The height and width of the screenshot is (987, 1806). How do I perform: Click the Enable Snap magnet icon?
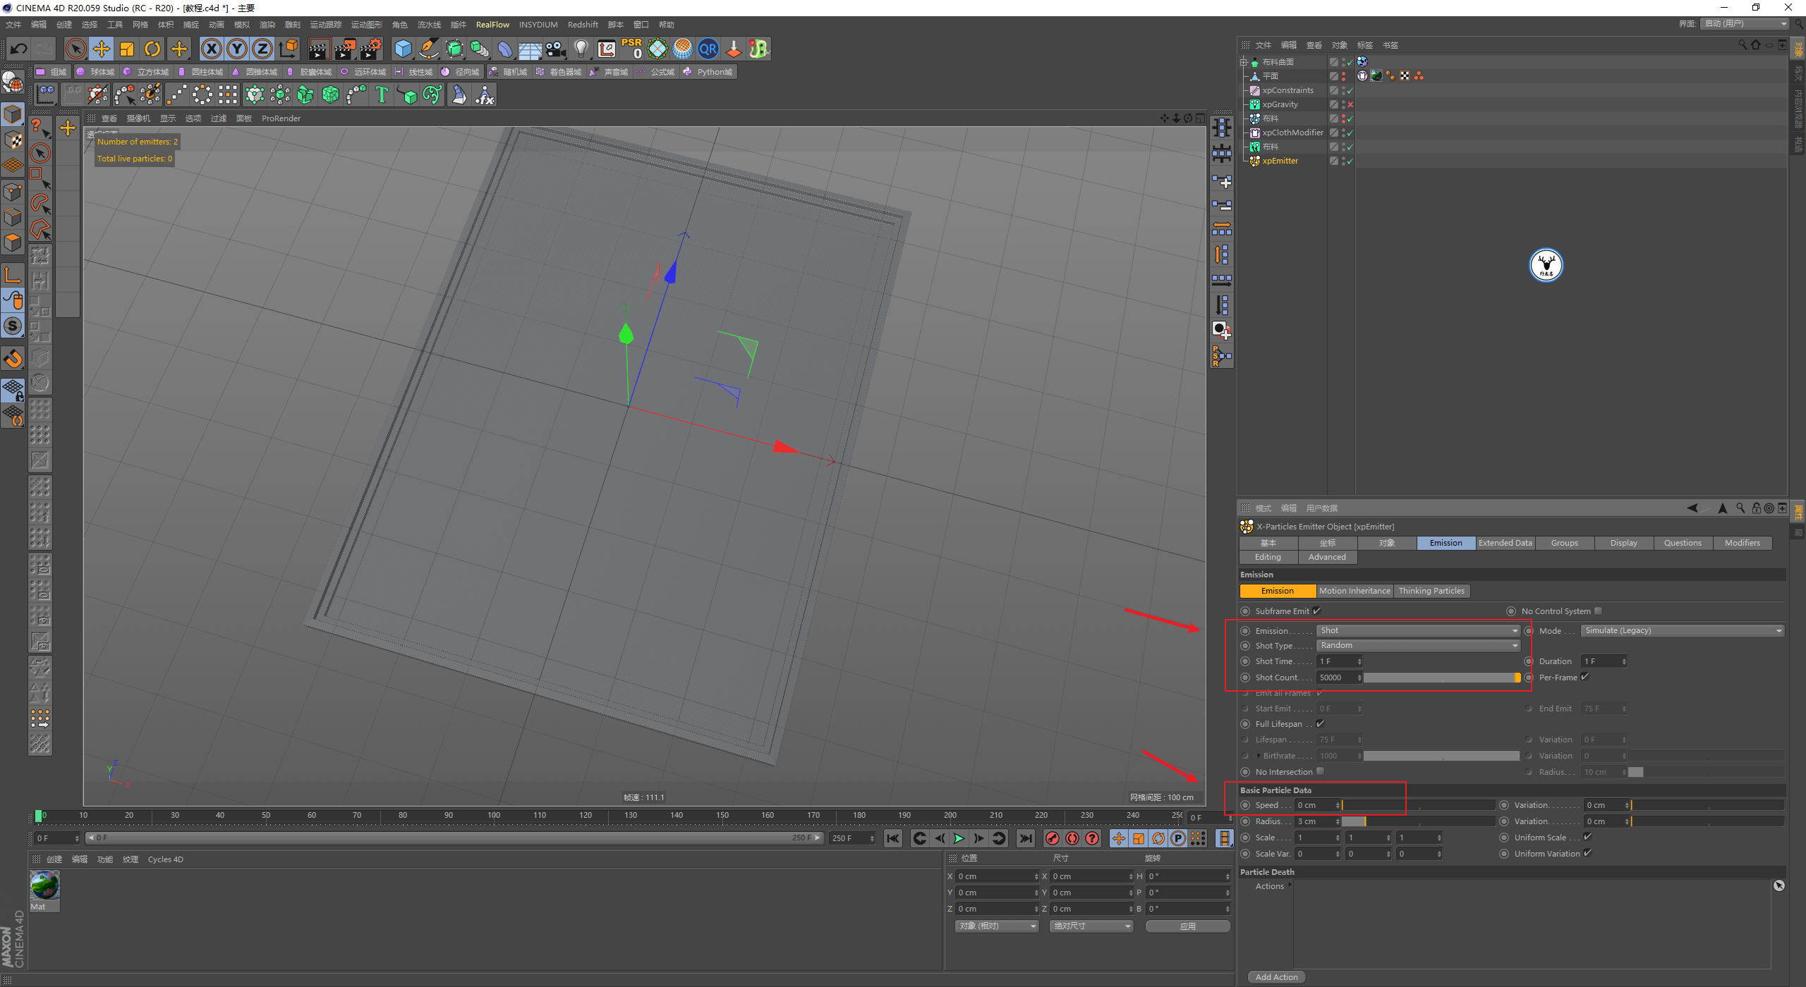point(13,359)
